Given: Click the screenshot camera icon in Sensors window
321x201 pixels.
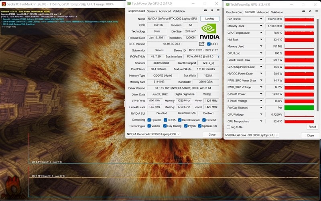Looking at the screenshot, I should coord(303,11).
